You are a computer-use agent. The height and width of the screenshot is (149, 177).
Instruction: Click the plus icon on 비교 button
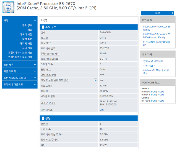172,13
